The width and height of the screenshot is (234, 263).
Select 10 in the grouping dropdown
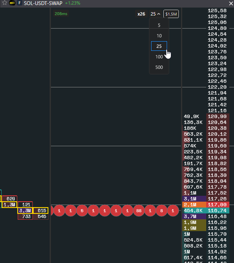pyautogui.click(x=159, y=36)
